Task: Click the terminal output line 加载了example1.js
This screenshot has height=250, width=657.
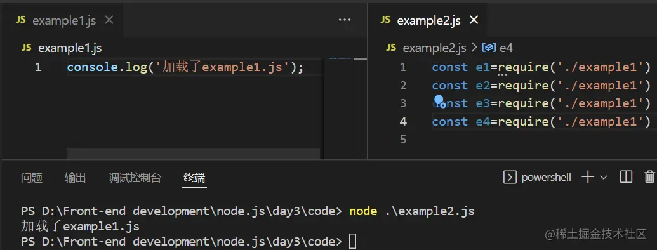Action: [x=80, y=227]
